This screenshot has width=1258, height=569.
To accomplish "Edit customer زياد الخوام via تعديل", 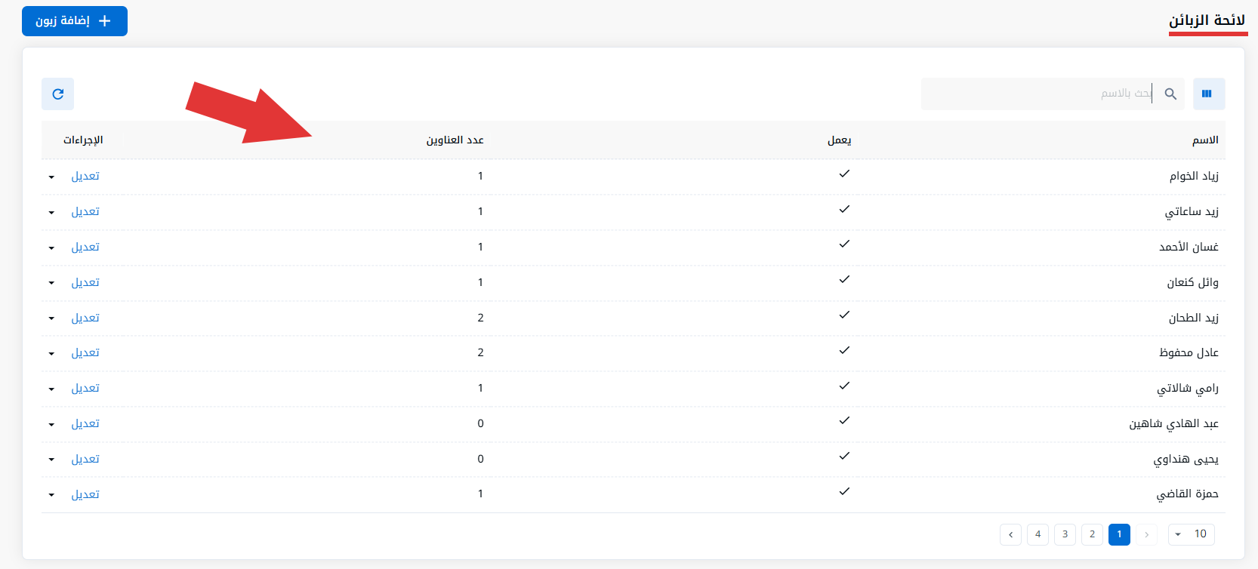I will [85, 176].
